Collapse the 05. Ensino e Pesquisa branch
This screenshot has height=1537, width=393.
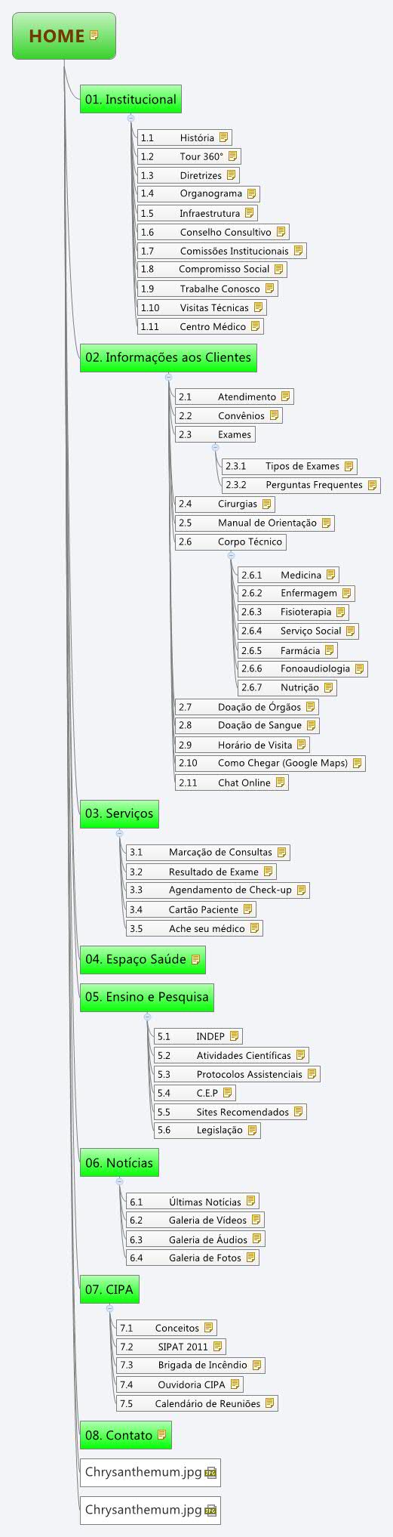[147, 1017]
